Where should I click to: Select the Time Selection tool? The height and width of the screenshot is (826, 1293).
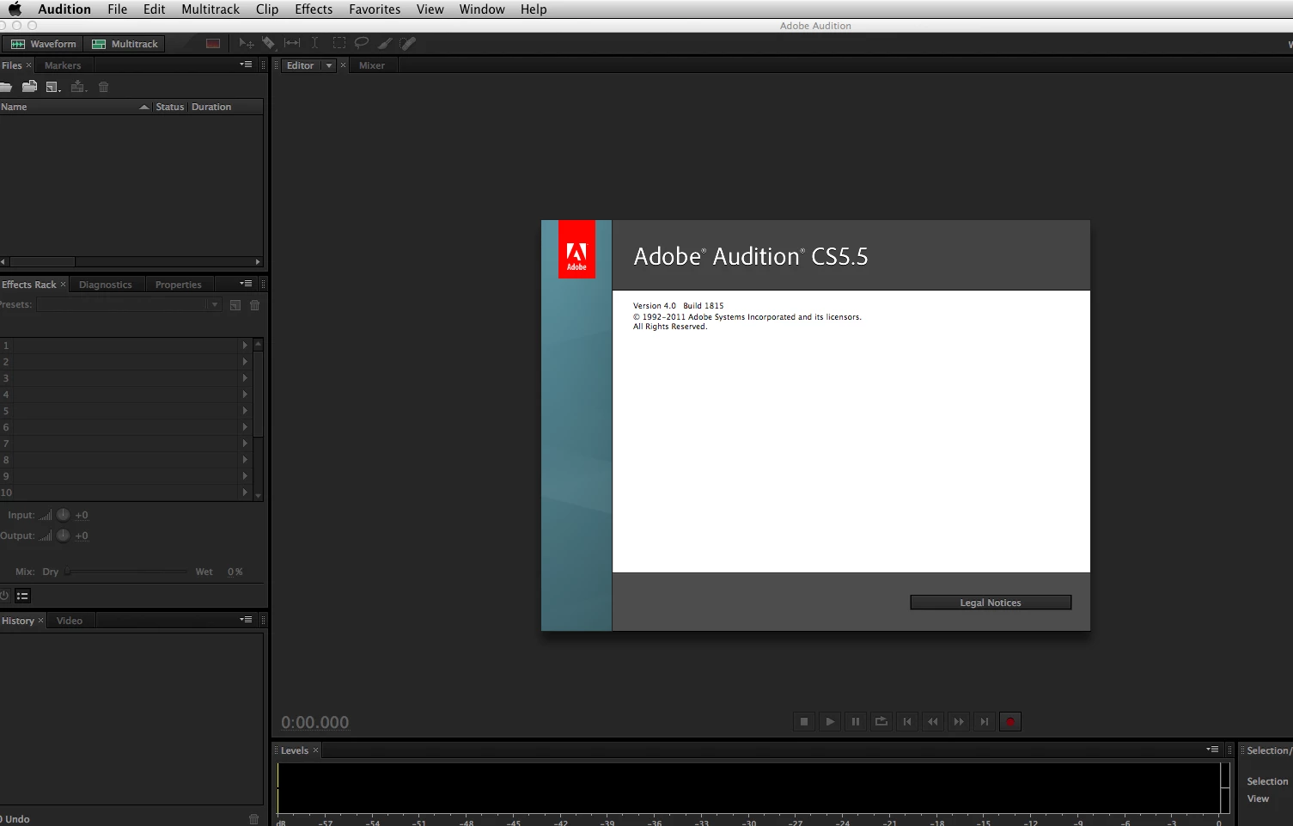pos(315,43)
